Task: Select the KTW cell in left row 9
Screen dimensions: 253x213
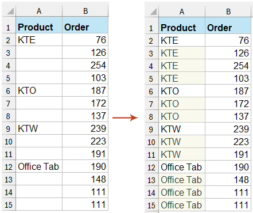Action: pyautogui.click(x=39, y=128)
